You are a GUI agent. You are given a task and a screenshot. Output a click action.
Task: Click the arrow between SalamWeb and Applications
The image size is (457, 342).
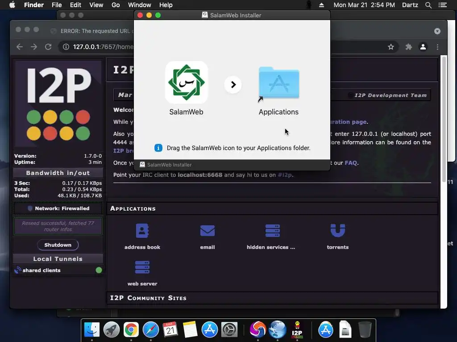[x=233, y=85]
